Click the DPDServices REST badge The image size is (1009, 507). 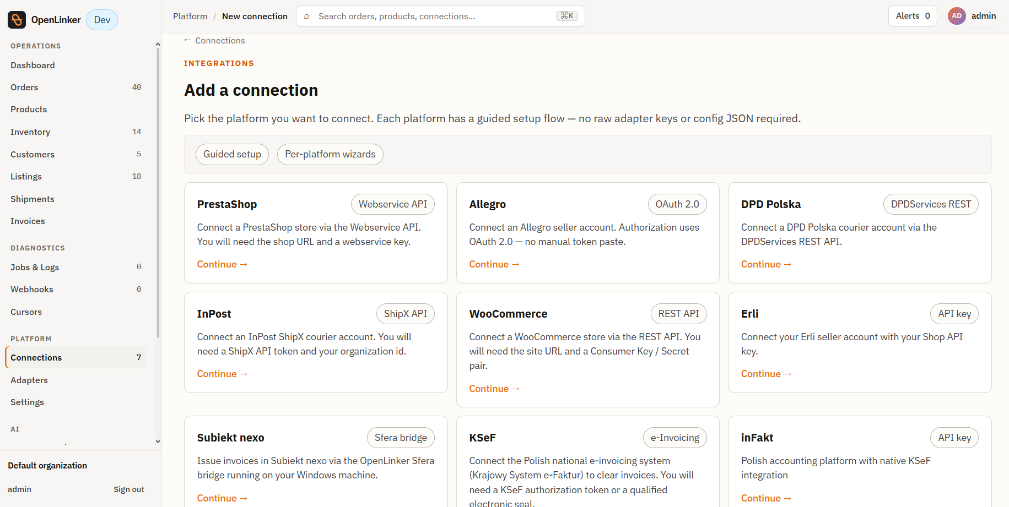pos(931,204)
